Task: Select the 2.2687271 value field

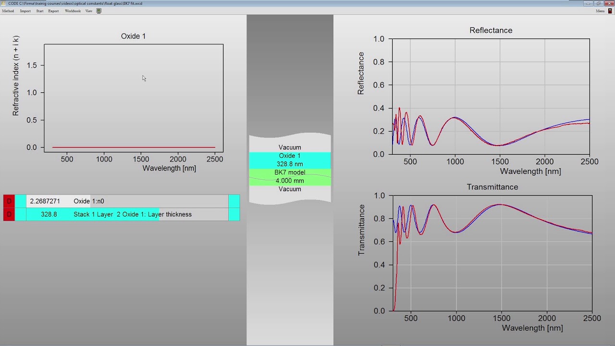Action: pyautogui.click(x=45, y=201)
